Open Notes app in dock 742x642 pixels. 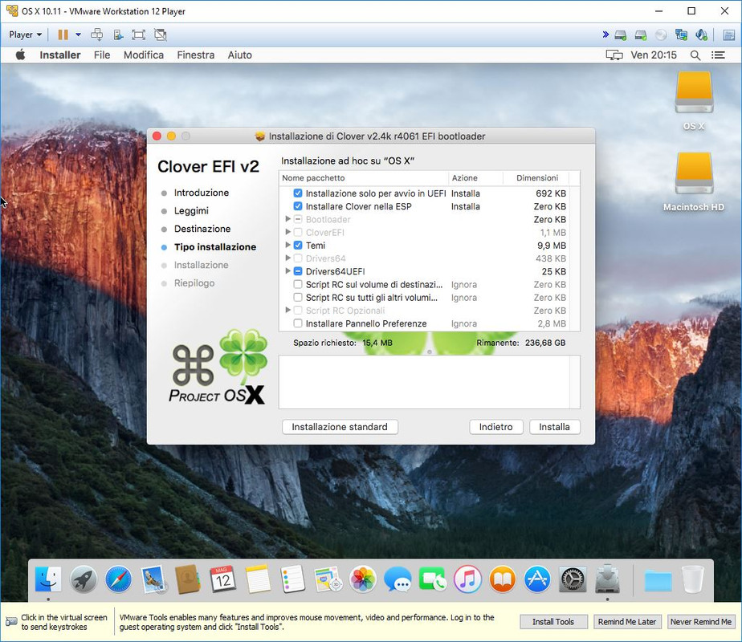[x=258, y=579]
